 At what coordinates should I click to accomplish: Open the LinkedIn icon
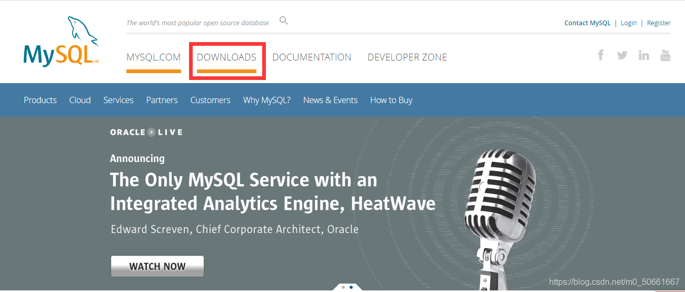pos(644,55)
